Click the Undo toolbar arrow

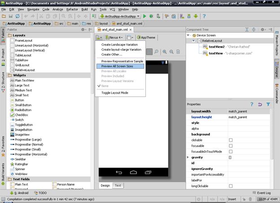point(26,16)
